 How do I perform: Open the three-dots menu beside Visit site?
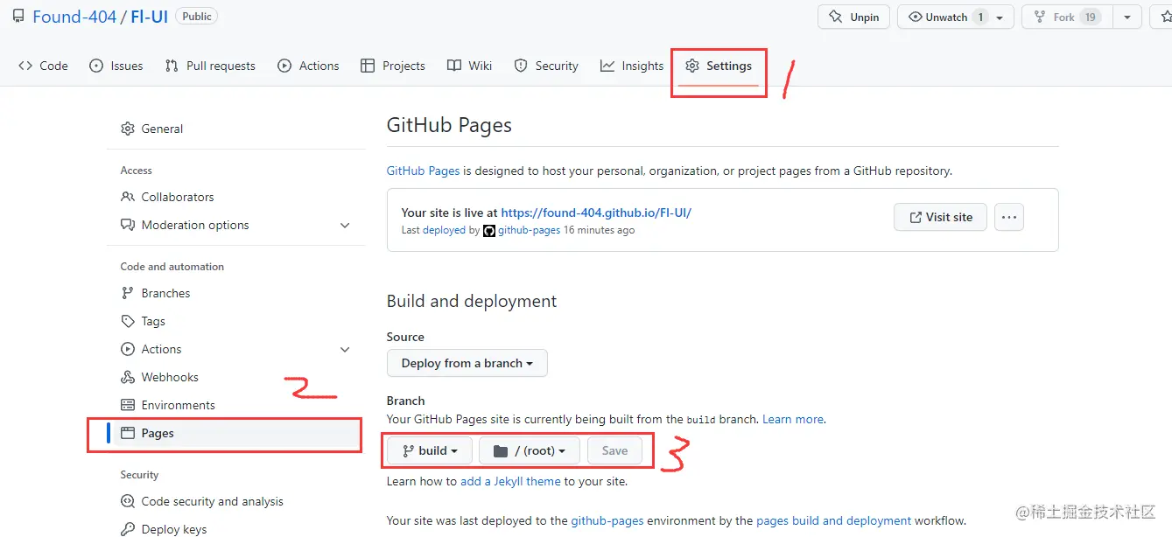pyautogui.click(x=1009, y=217)
